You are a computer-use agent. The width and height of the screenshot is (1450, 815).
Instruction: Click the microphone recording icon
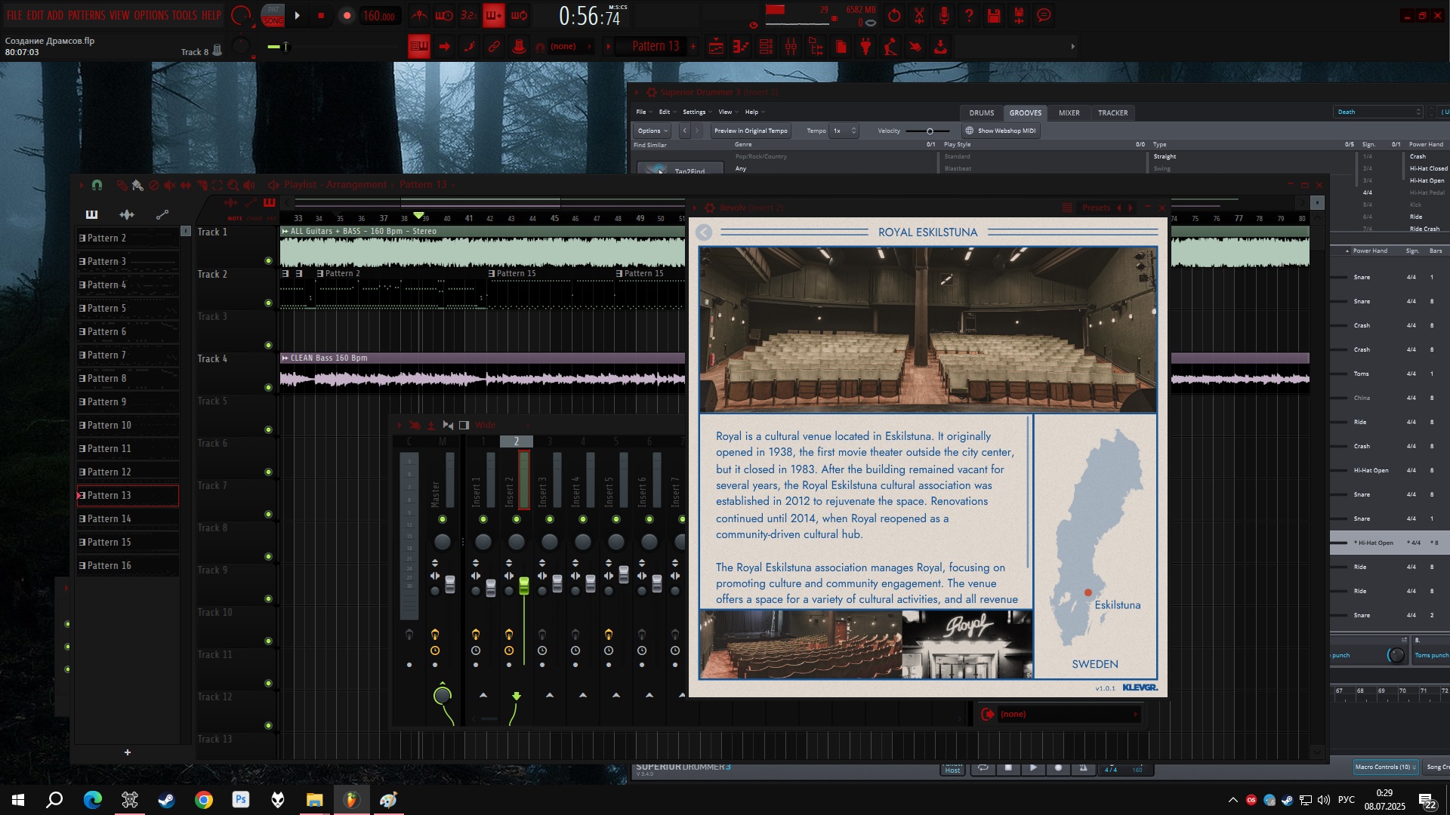[x=944, y=15]
